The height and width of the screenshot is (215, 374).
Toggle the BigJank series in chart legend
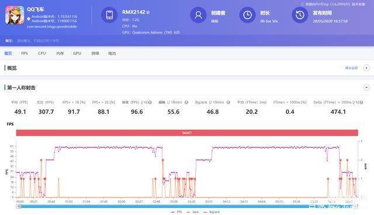point(212,212)
